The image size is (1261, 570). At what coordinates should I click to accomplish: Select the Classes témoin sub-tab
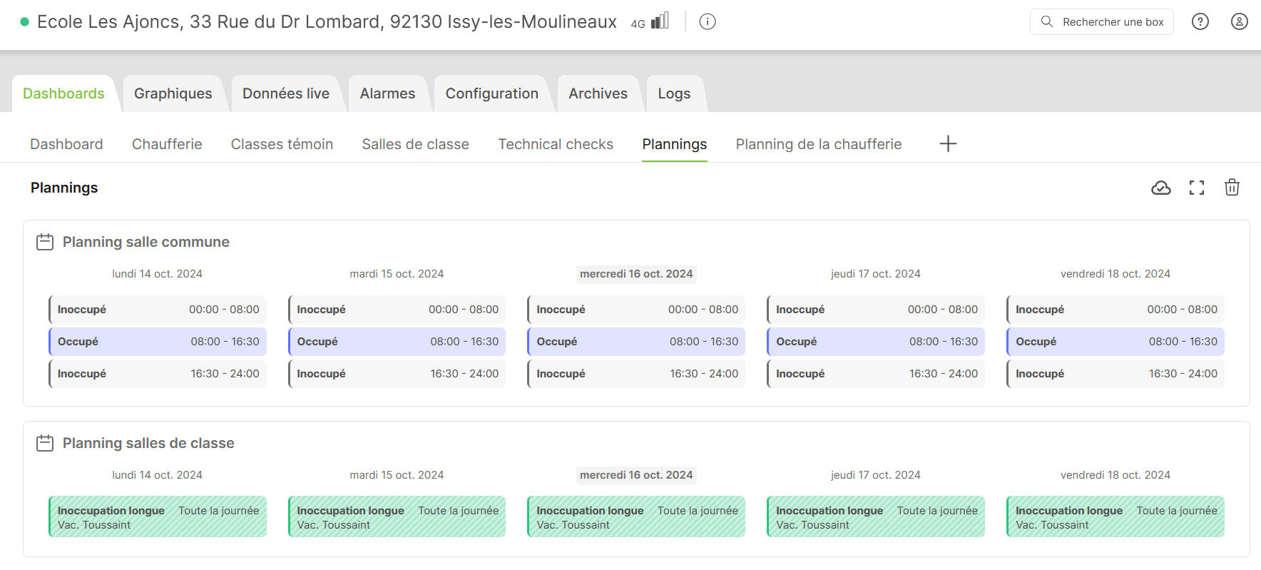tap(282, 144)
